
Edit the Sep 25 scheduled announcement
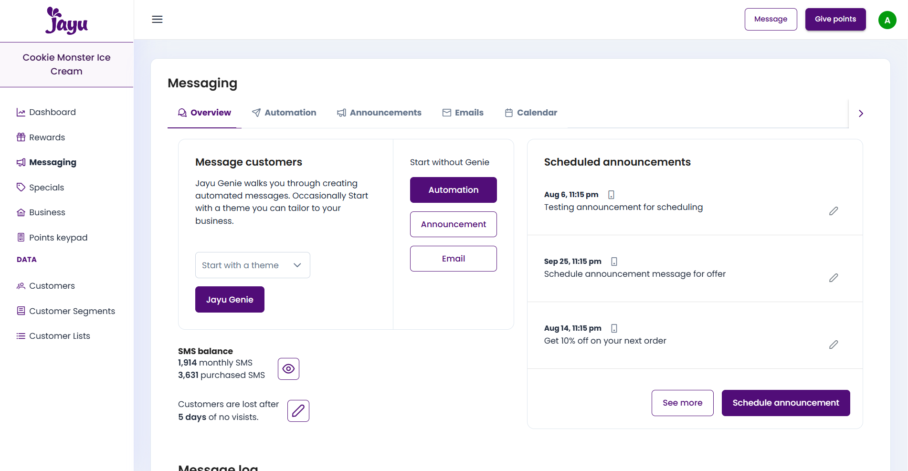(x=834, y=278)
